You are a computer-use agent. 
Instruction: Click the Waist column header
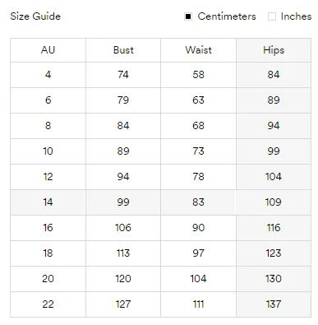coord(198,50)
